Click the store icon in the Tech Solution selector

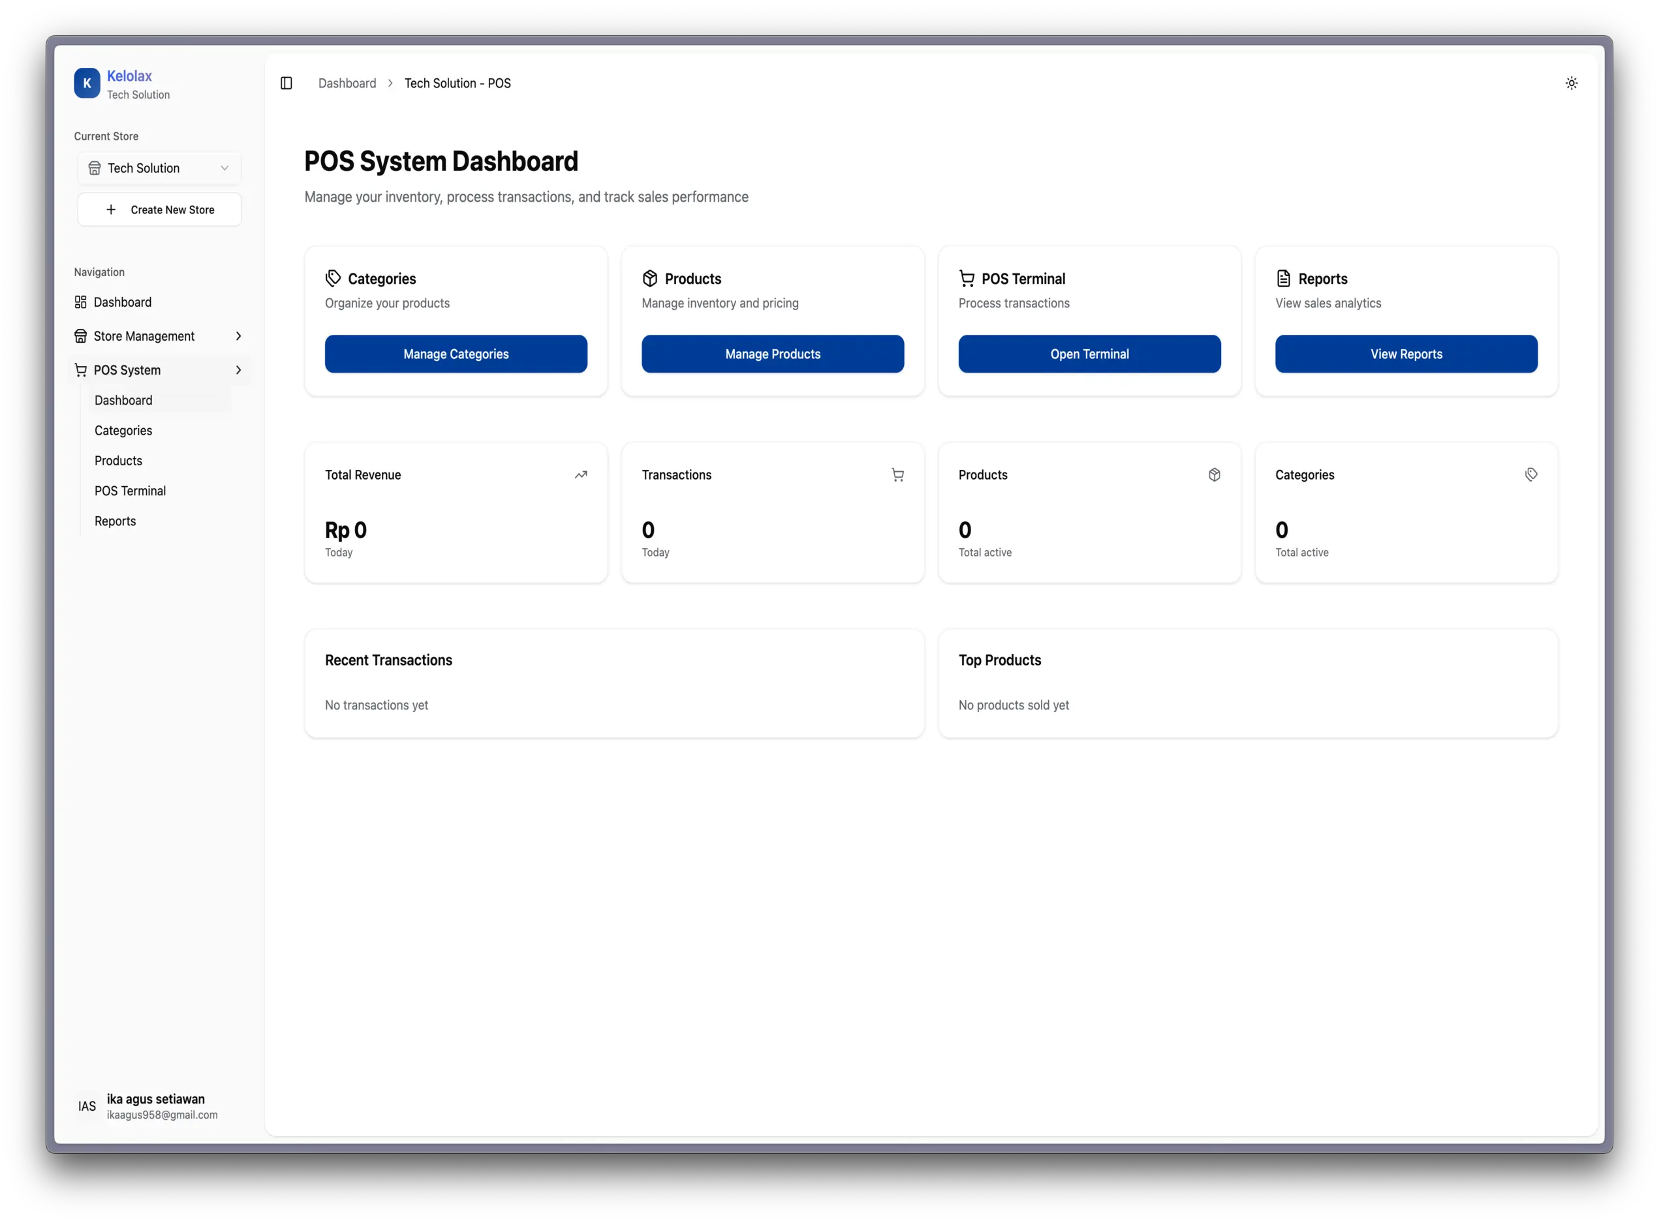tap(94, 168)
